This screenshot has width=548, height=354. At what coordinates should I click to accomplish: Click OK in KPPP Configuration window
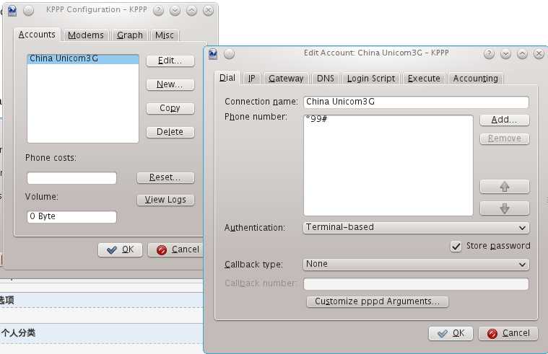coord(121,249)
